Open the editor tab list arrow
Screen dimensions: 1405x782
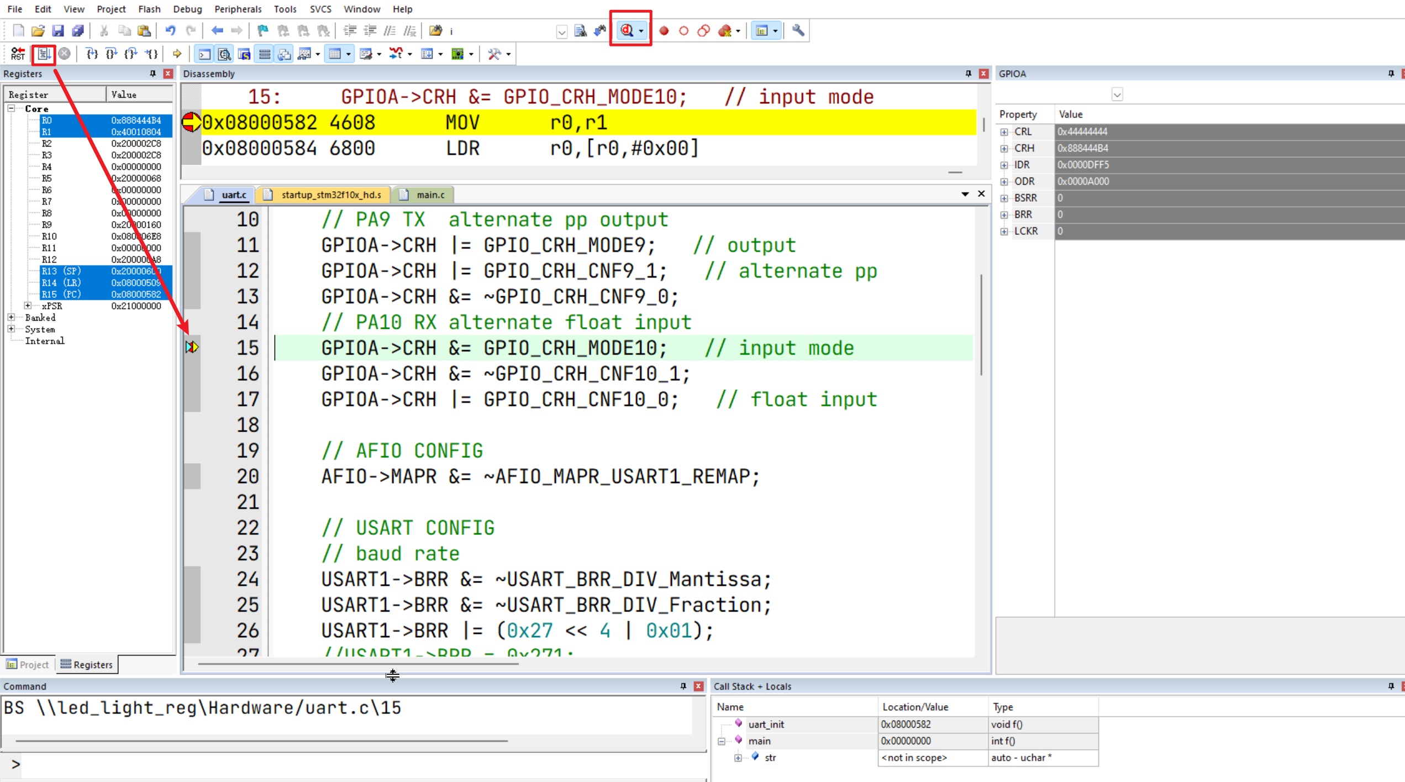click(965, 194)
